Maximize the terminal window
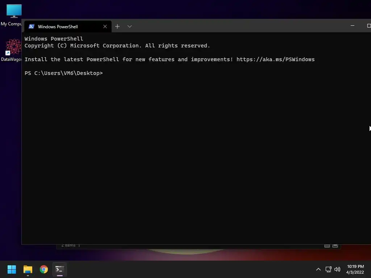The width and height of the screenshot is (371, 278). (x=368, y=26)
